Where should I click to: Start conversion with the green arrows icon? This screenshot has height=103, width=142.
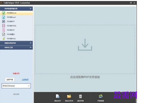[101, 96]
